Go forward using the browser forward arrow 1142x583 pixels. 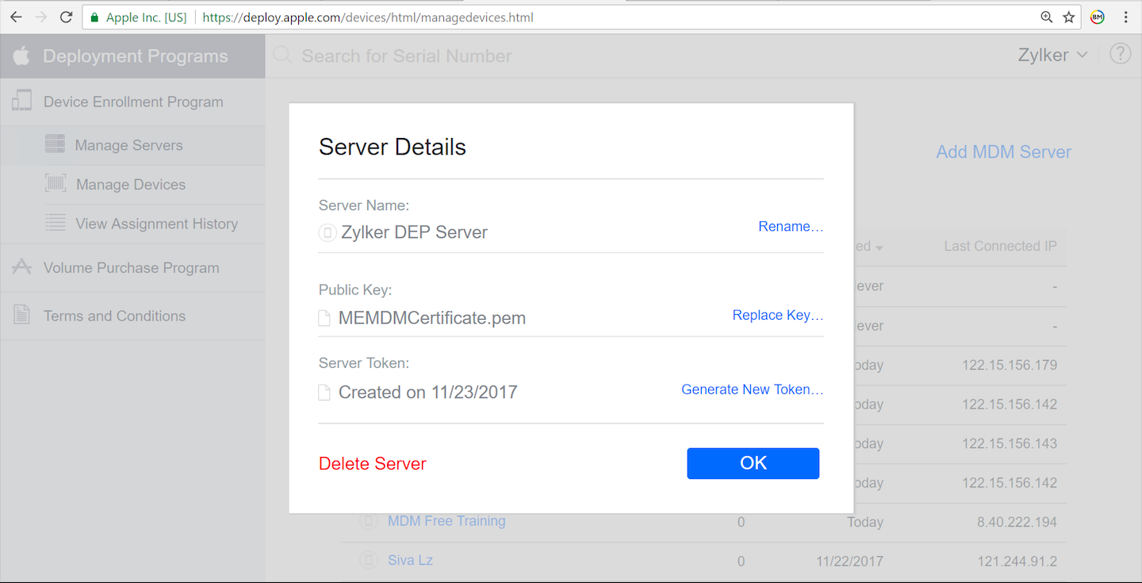pos(41,17)
